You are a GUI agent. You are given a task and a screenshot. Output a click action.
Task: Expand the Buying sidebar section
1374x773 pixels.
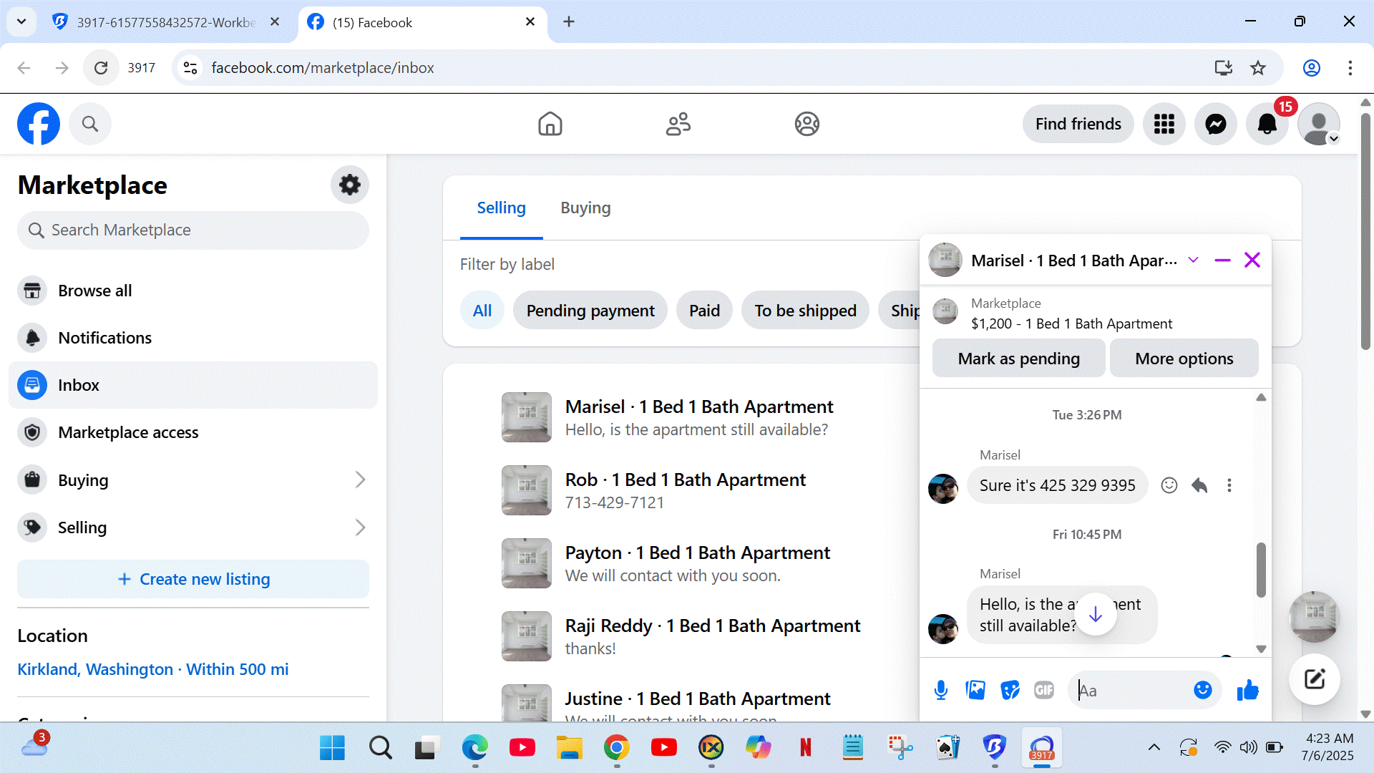[x=360, y=480]
